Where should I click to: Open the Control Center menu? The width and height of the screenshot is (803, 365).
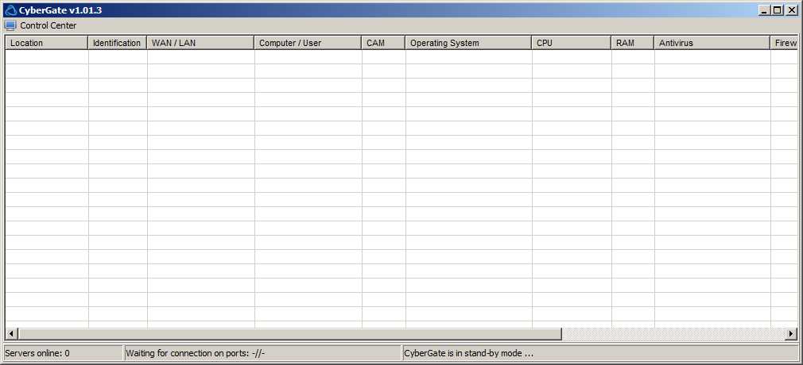(48, 25)
